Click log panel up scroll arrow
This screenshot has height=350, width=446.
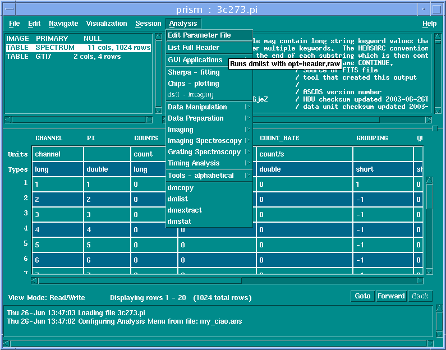coord(439,308)
